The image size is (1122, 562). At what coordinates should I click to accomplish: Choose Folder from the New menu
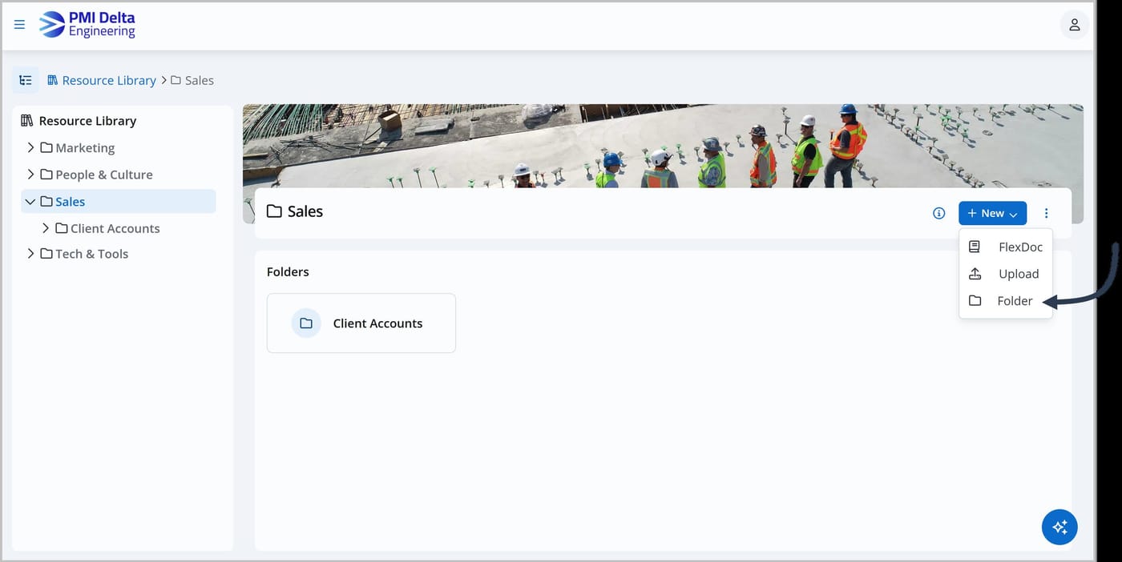click(x=1006, y=301)
